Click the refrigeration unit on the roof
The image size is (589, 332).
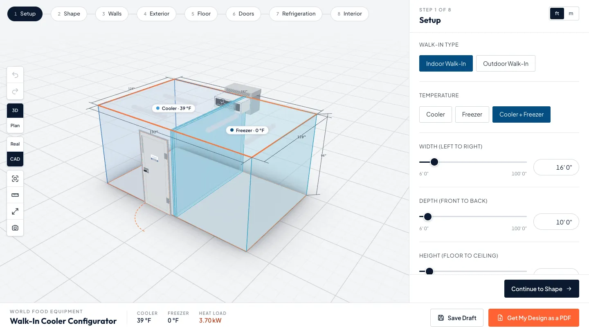point(238,99)
